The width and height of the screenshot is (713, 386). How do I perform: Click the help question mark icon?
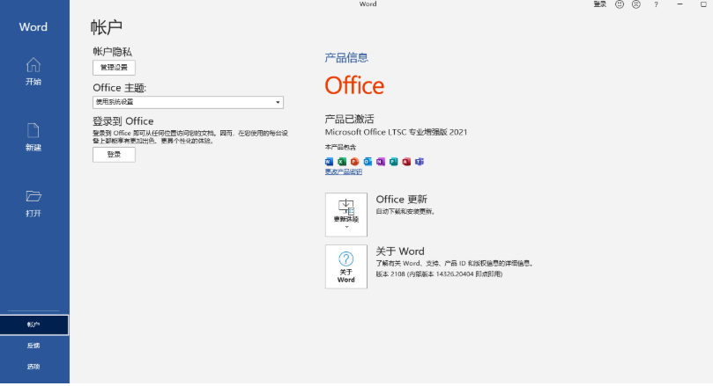point(656,4)
